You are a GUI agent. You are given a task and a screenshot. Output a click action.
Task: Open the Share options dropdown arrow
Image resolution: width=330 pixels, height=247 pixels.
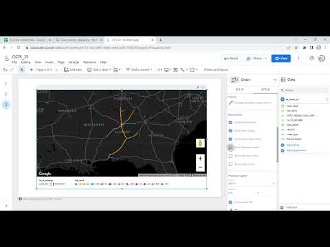[266, 58]
